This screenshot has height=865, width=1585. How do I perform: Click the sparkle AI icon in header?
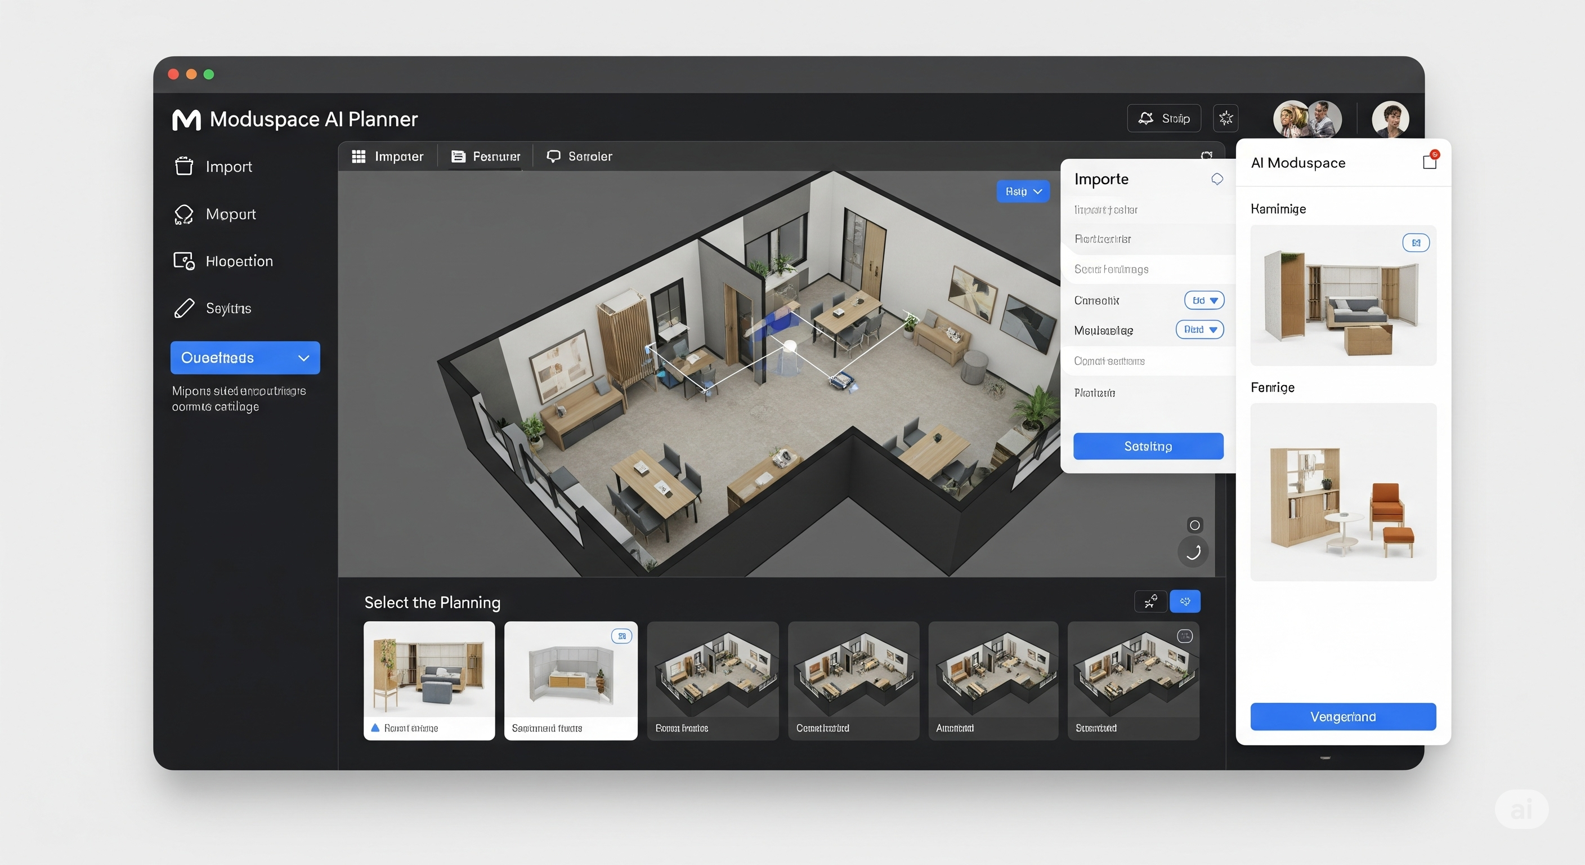coord(1226,118)
